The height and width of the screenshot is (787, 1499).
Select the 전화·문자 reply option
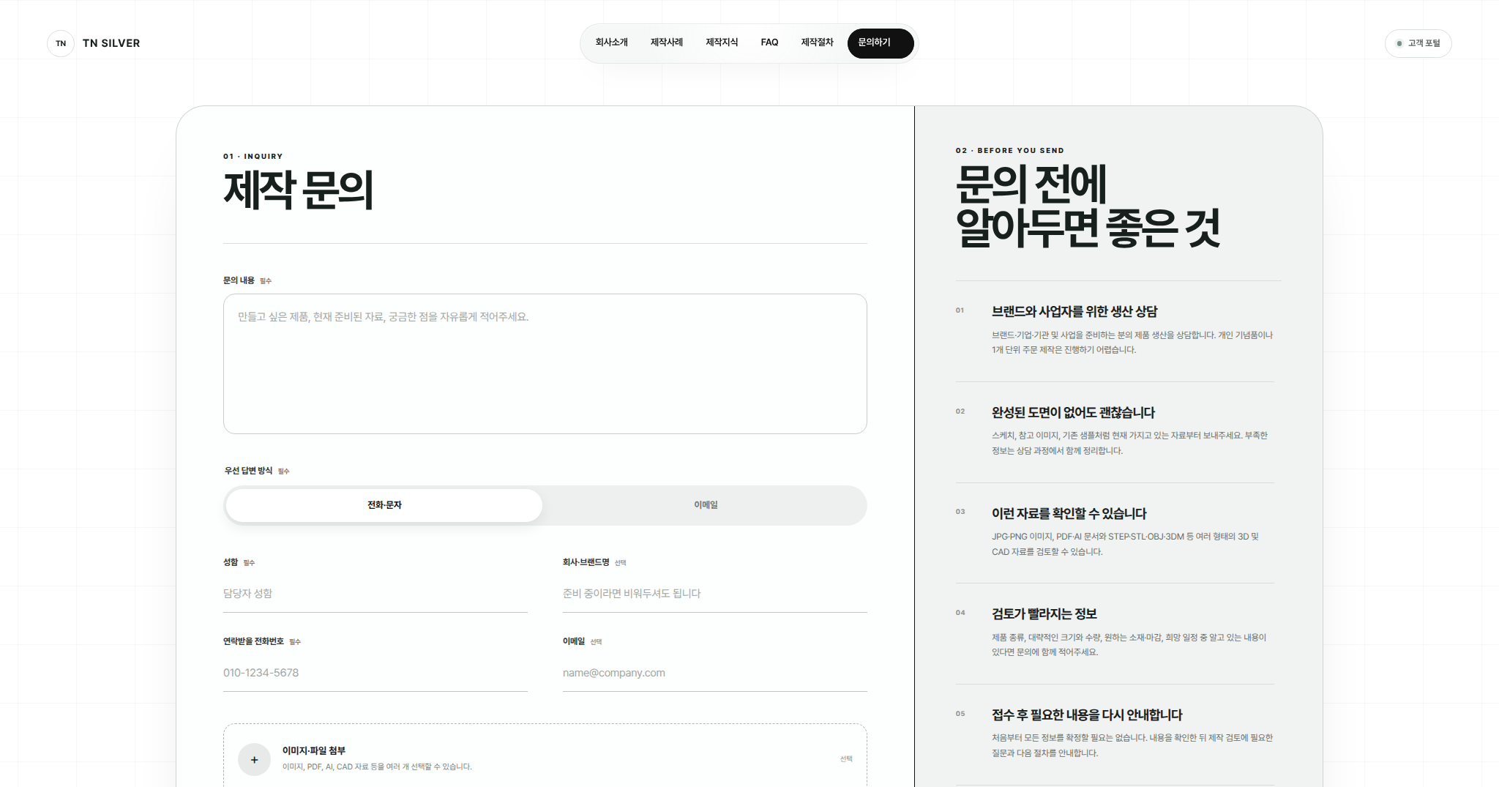point(384,505)
